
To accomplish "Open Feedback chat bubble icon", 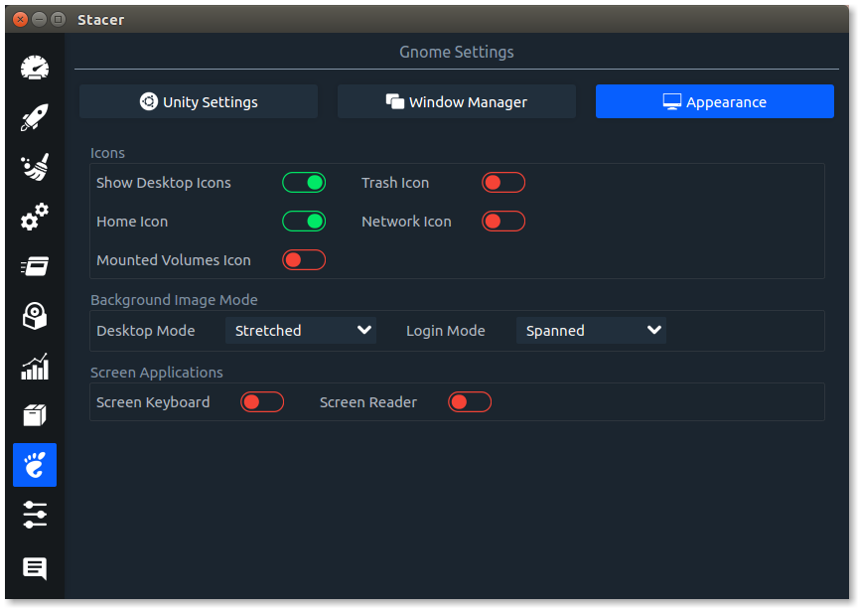I will (x=35, y=568).
